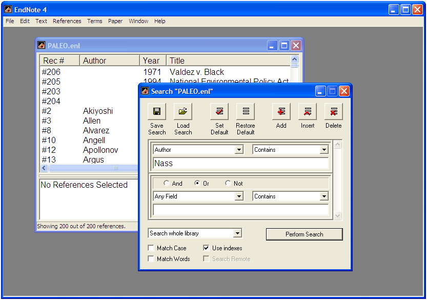Open the Text menu

click(41, 21)
